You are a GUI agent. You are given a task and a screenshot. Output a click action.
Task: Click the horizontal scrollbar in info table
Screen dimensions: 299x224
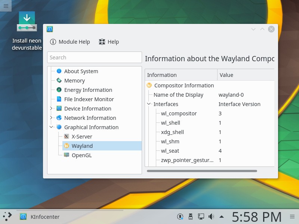click(202, 171)
